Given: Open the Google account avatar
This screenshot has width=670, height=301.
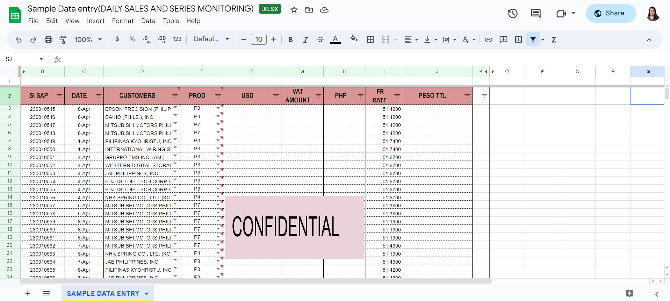Looking at the screenshot, I should click(x=653, y=14).
